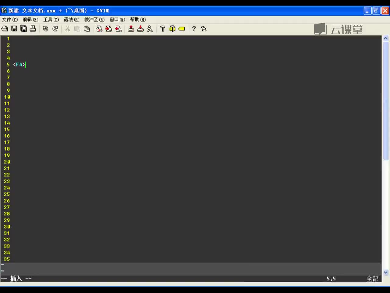Image resolution: width=390 pixels, height=293 pixels.
Task: Click the scrollbar down arrow
Action: point(386,272)
